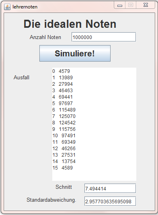Viewport: 158px width, 215px height.
Task: Click the 'Standardabweichung.' label
Action: pyautogui.click(x=51, y=200)
